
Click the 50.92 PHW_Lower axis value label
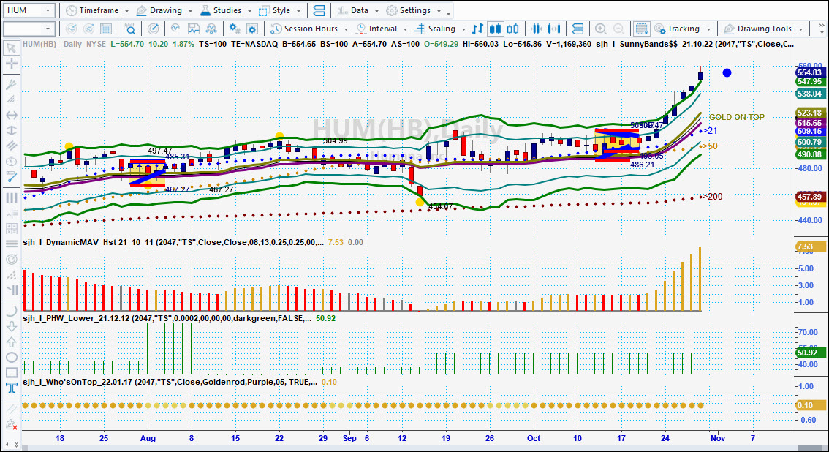coord(809,353)
